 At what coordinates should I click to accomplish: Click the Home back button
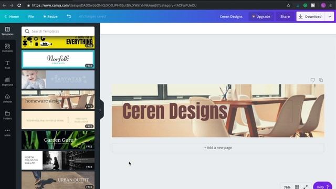(x=12, y=16)
